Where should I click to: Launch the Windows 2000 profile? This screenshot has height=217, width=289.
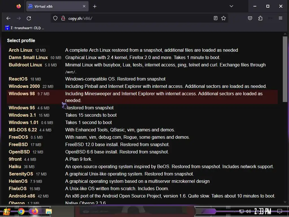24,86
